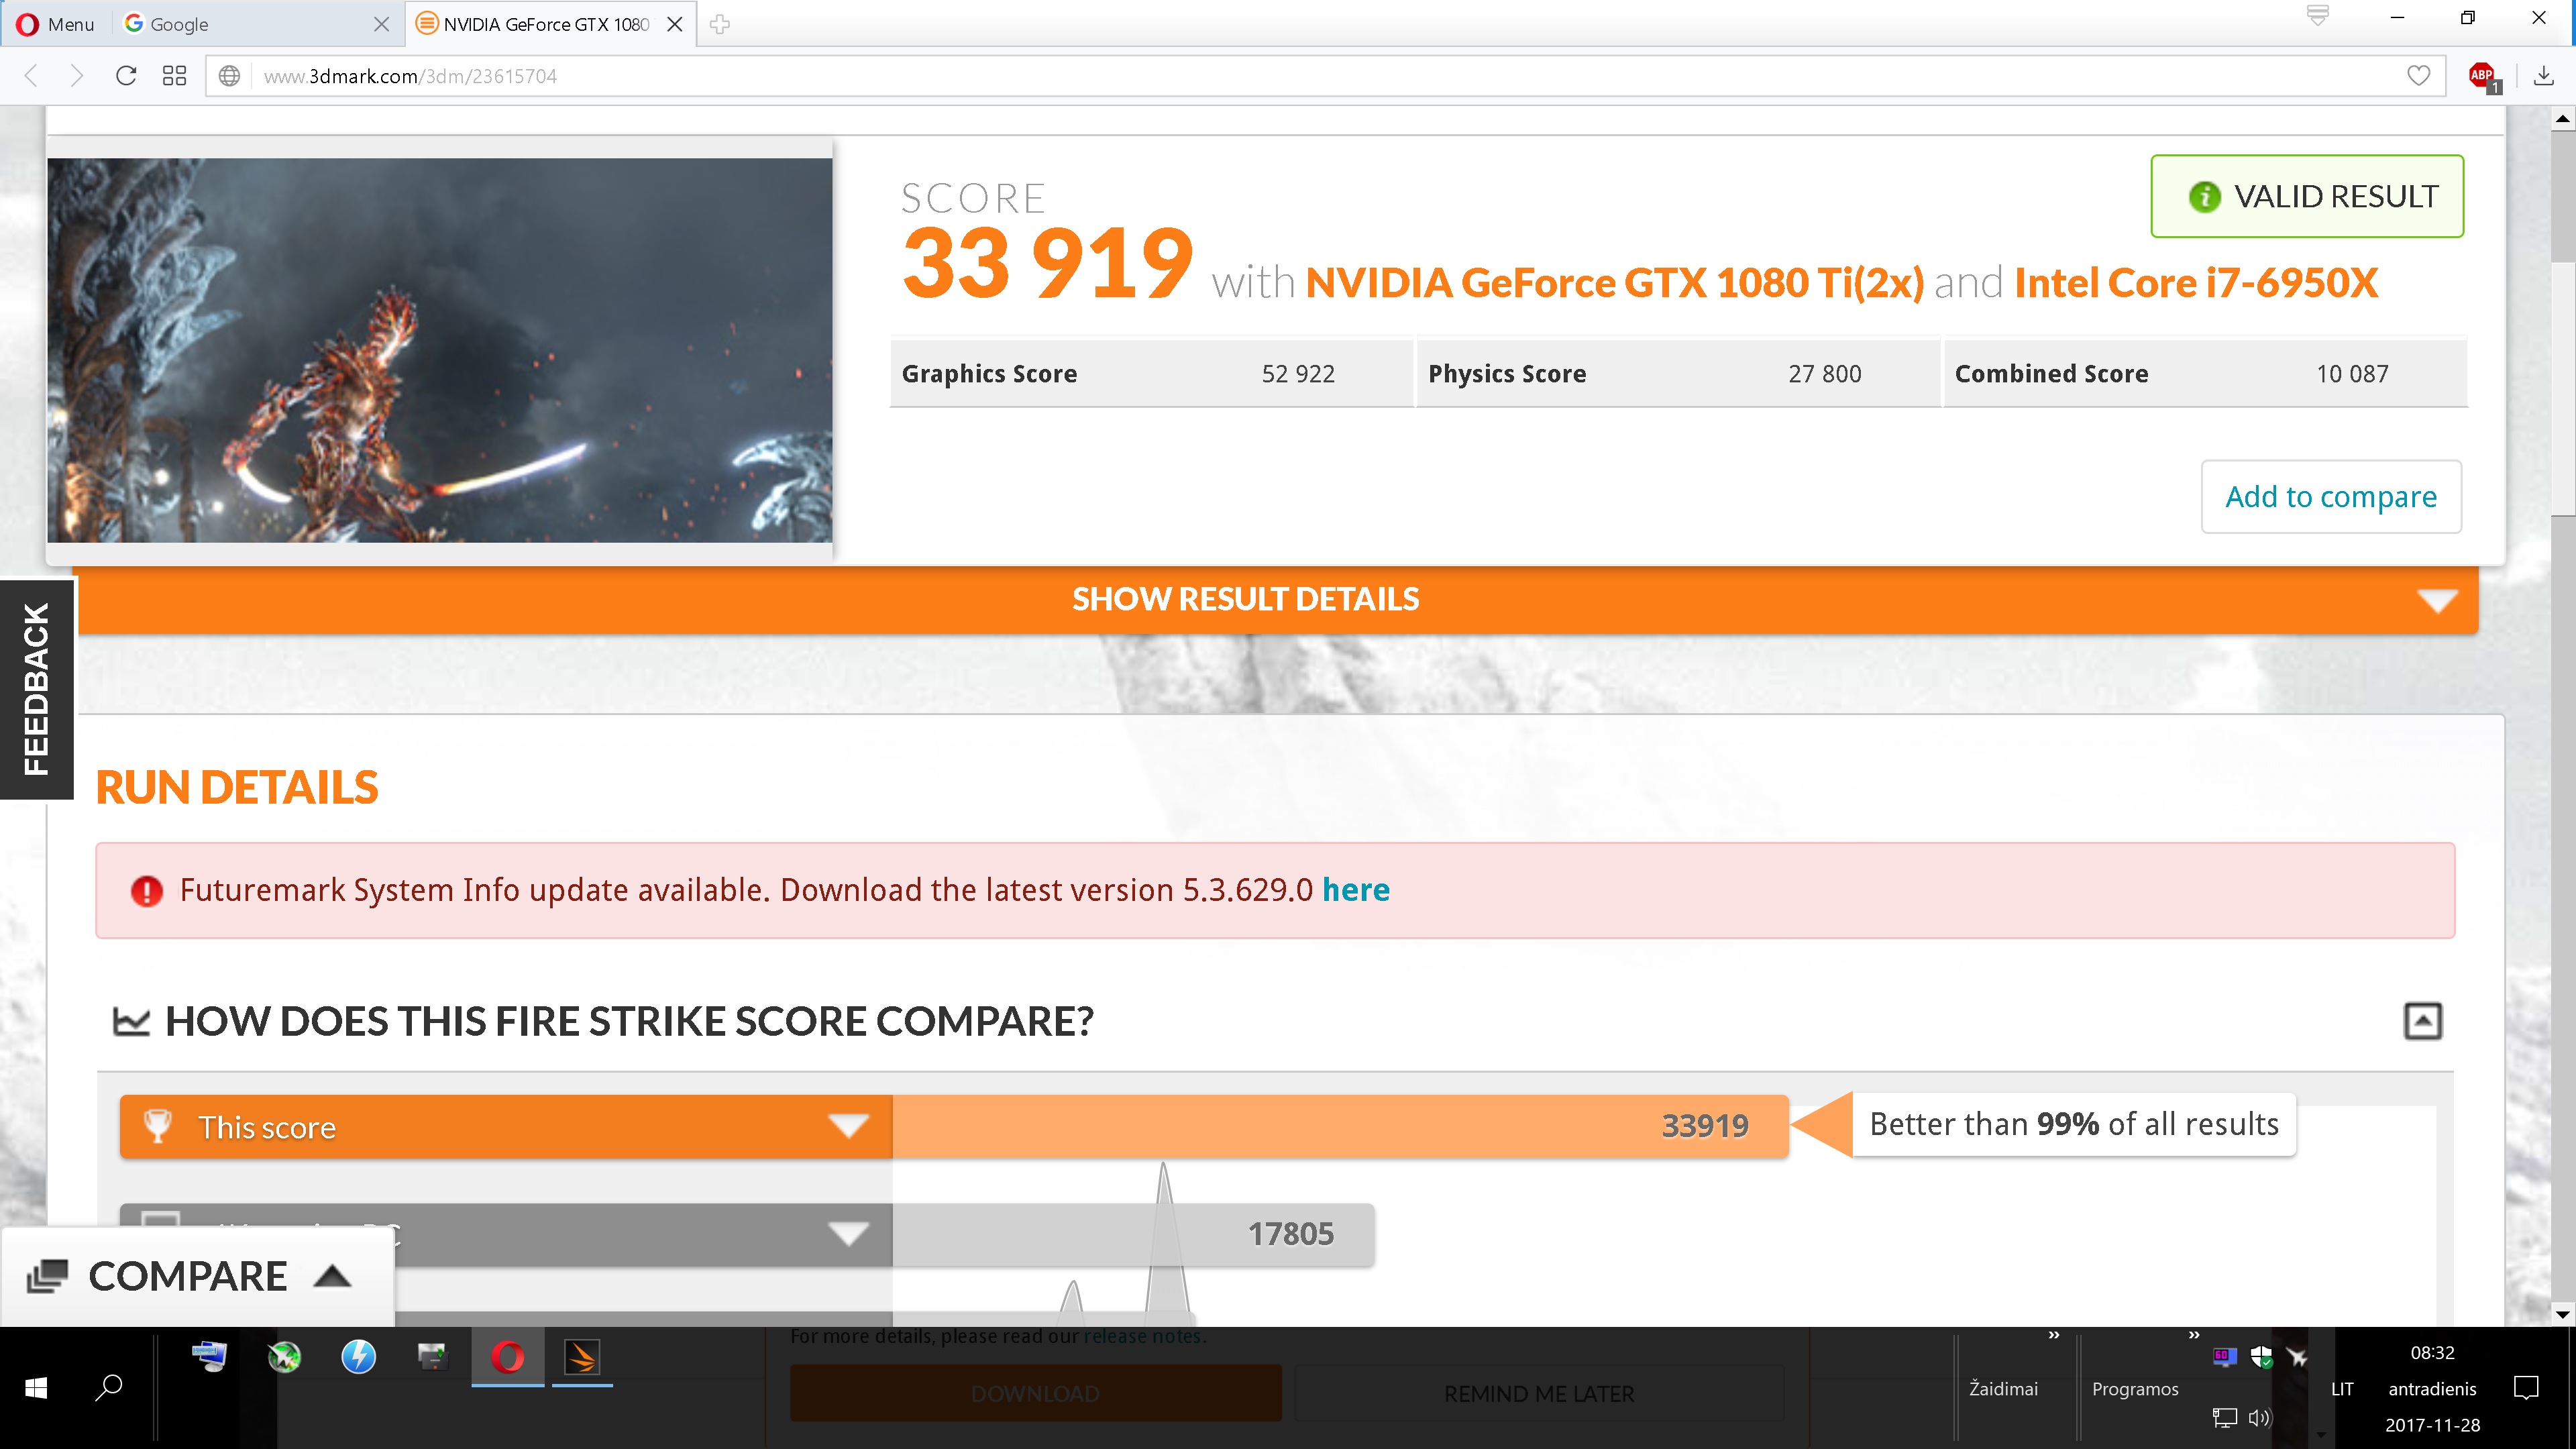Open the NVIDIA GeForce GTX 1080 Ti(2x) link
Image resolution: width=2576 pixels, height=1449 pixels.
(x=1614, y=283)
